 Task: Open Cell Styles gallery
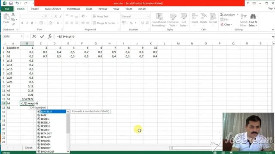[183, 20]
